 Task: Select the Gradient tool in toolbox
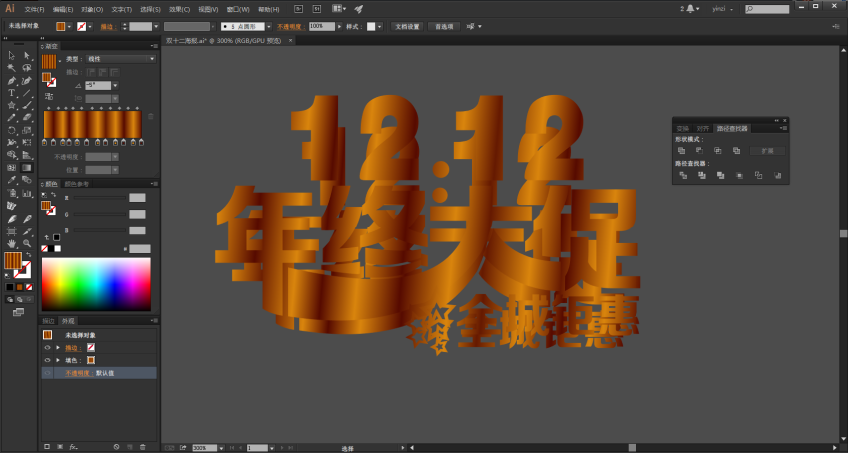click(x=27, y=168)
